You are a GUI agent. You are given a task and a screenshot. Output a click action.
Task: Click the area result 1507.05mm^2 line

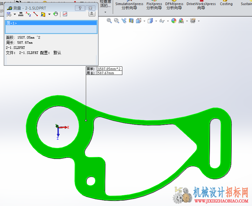(x=23, y=37)
